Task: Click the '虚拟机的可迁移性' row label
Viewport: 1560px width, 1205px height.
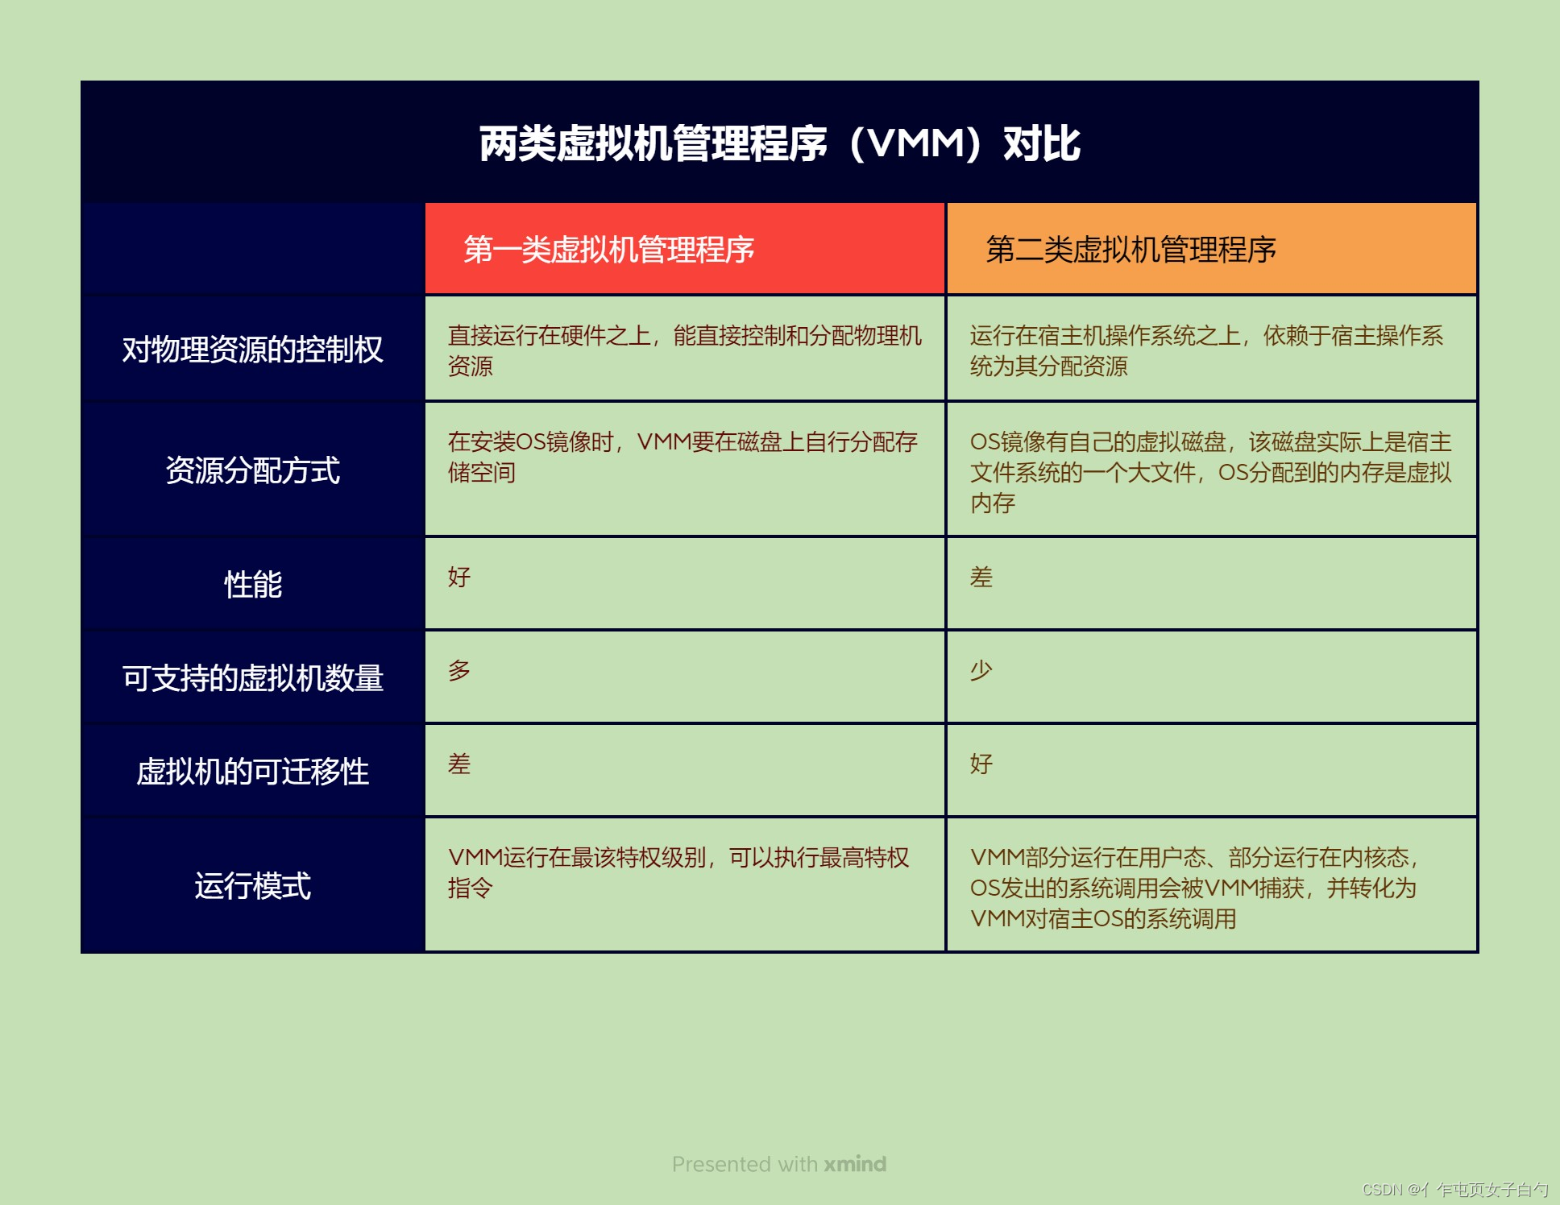Action: pyautogui.click(x=252, y=772)
